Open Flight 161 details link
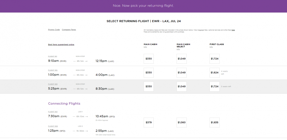Screen dimensions: 287x140 point(52,56)
